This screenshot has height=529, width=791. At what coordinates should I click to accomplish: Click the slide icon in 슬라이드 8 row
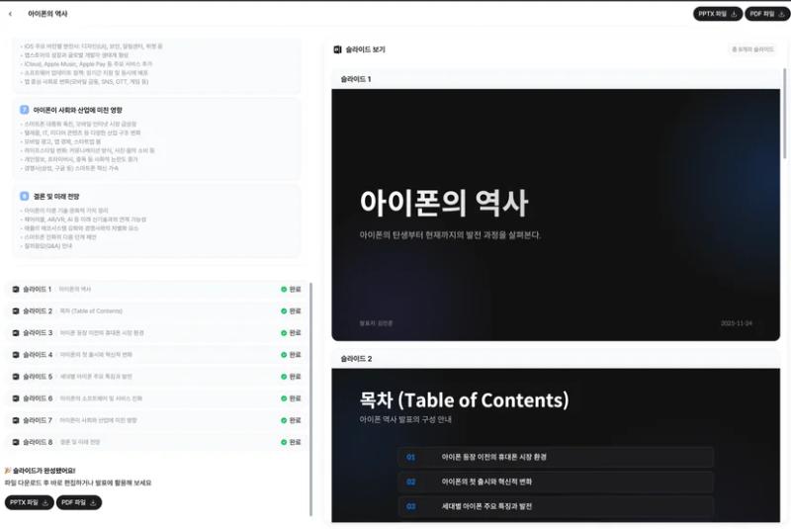[x=16, y=442]
